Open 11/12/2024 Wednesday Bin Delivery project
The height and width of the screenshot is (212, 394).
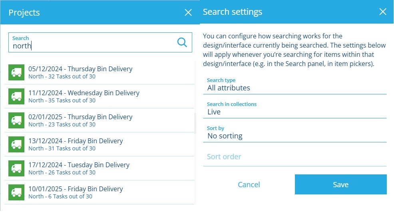coord(84,96)
